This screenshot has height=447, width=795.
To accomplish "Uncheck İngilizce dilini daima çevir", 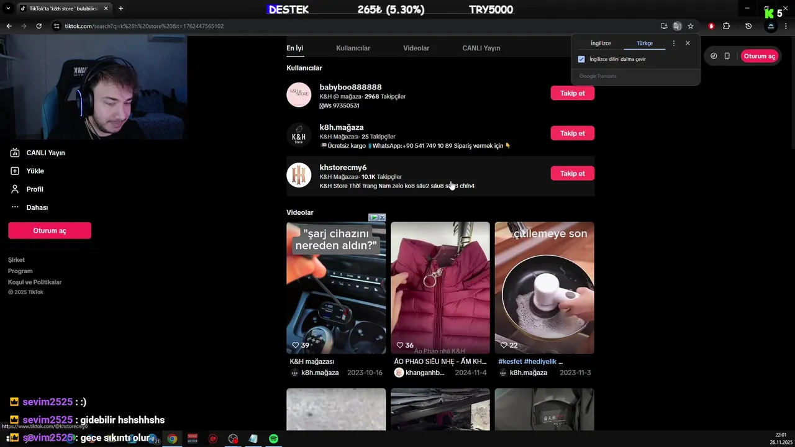I will pos(581,59).
